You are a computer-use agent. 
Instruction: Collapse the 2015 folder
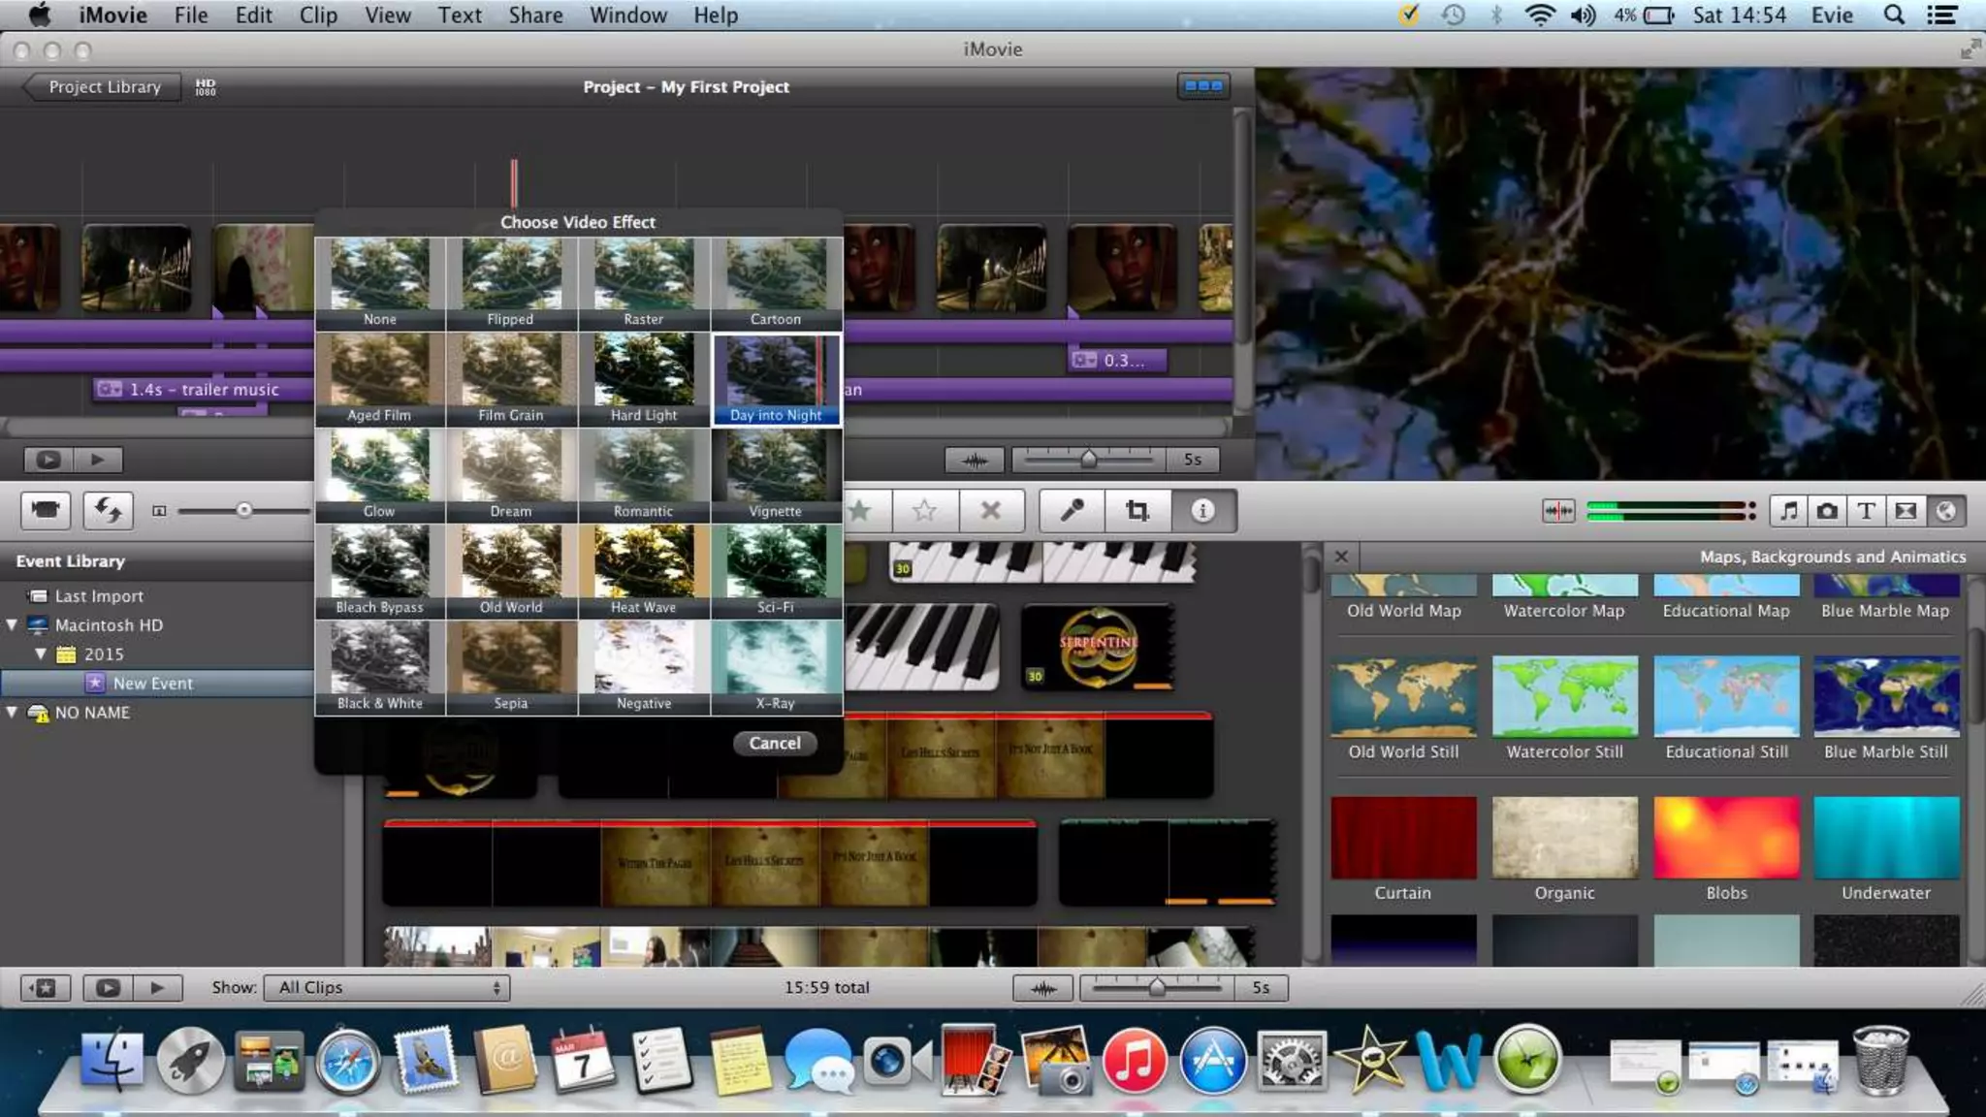coord(41,654)
